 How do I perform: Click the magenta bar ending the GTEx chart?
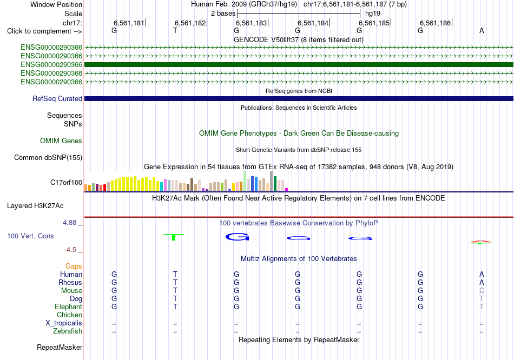[287, 189]
